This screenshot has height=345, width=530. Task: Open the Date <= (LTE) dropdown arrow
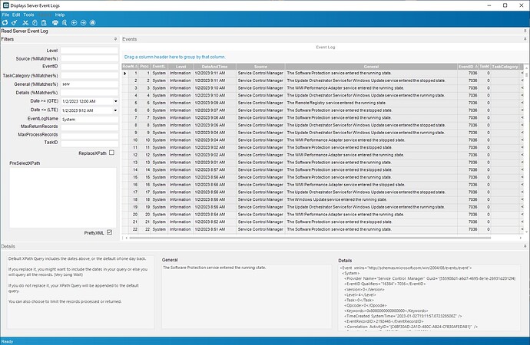[x=115, y=110]
